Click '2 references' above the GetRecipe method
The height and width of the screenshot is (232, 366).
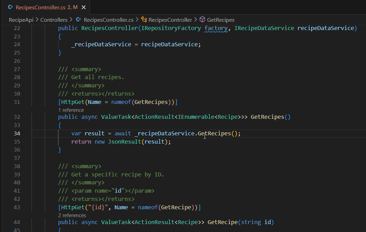pyautogui.click(x=72, y=215)
